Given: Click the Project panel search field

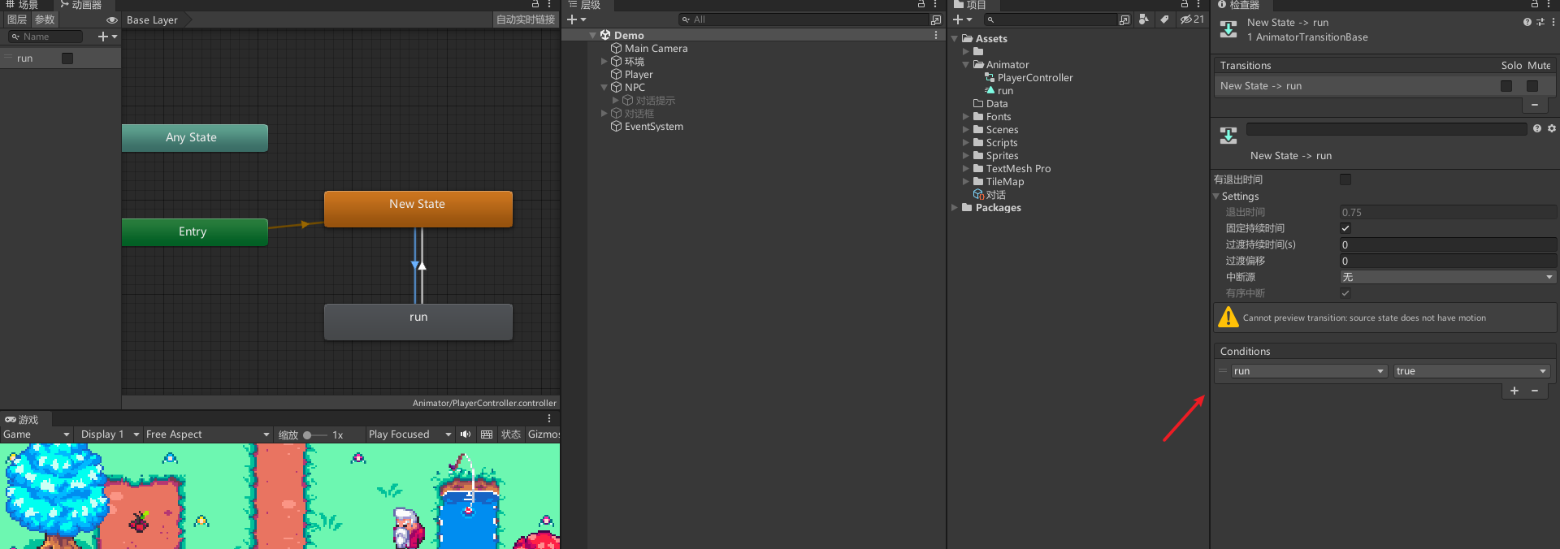Looking at the screenshot, I should 1050,19.
